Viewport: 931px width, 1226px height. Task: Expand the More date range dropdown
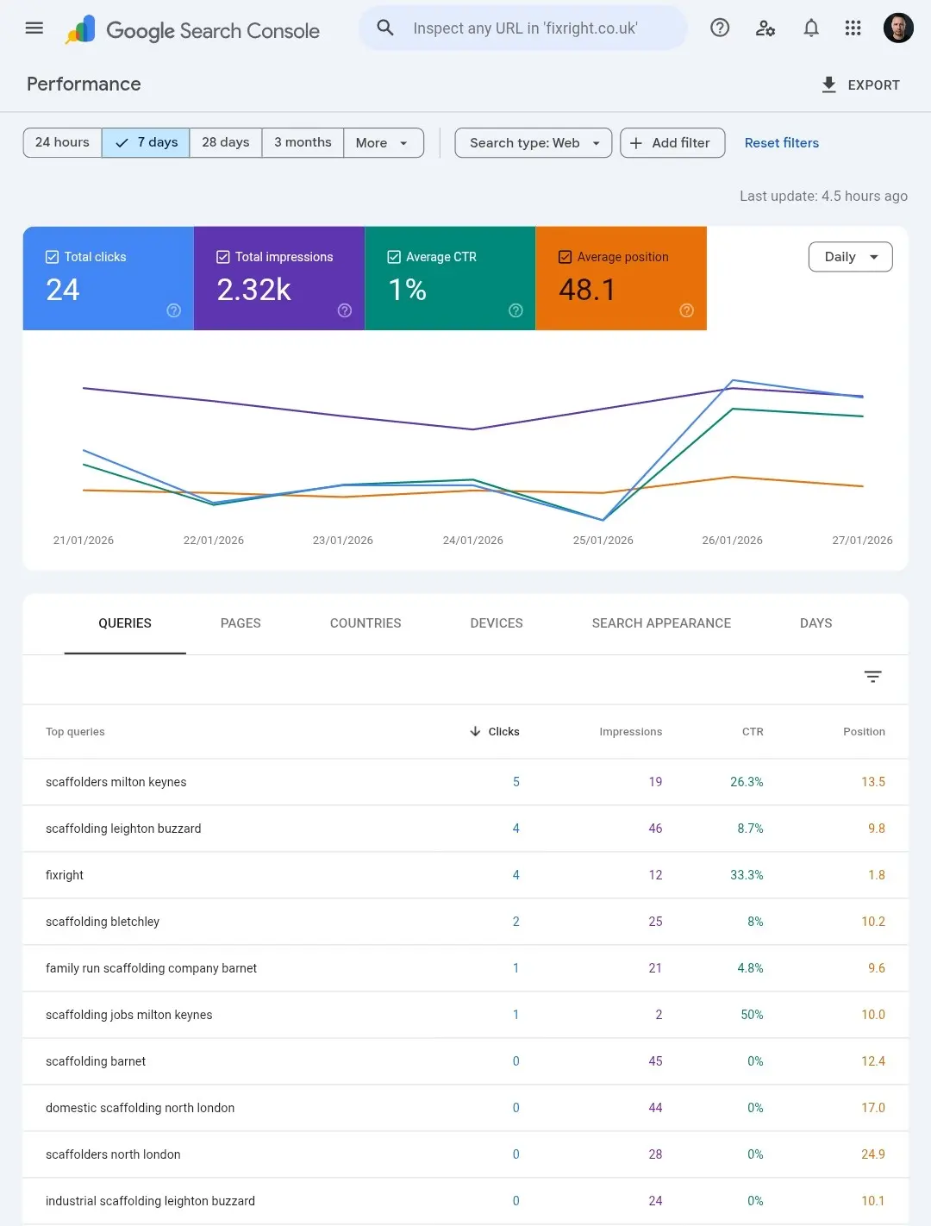[x=383, y=142]
